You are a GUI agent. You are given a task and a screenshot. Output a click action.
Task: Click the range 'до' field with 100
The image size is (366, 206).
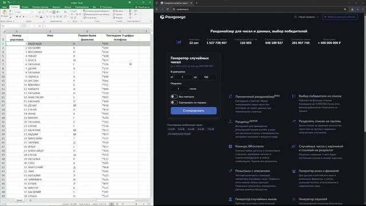click(x=207, y=77)
